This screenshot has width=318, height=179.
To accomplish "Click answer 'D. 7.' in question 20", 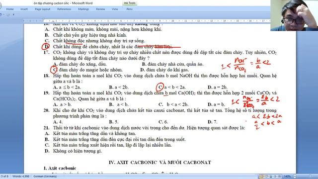I will coord(212,122).
